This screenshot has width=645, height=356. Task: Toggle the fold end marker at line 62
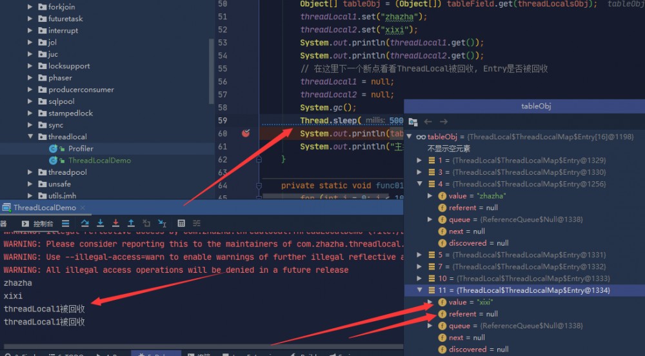click(x=259, y=159)
